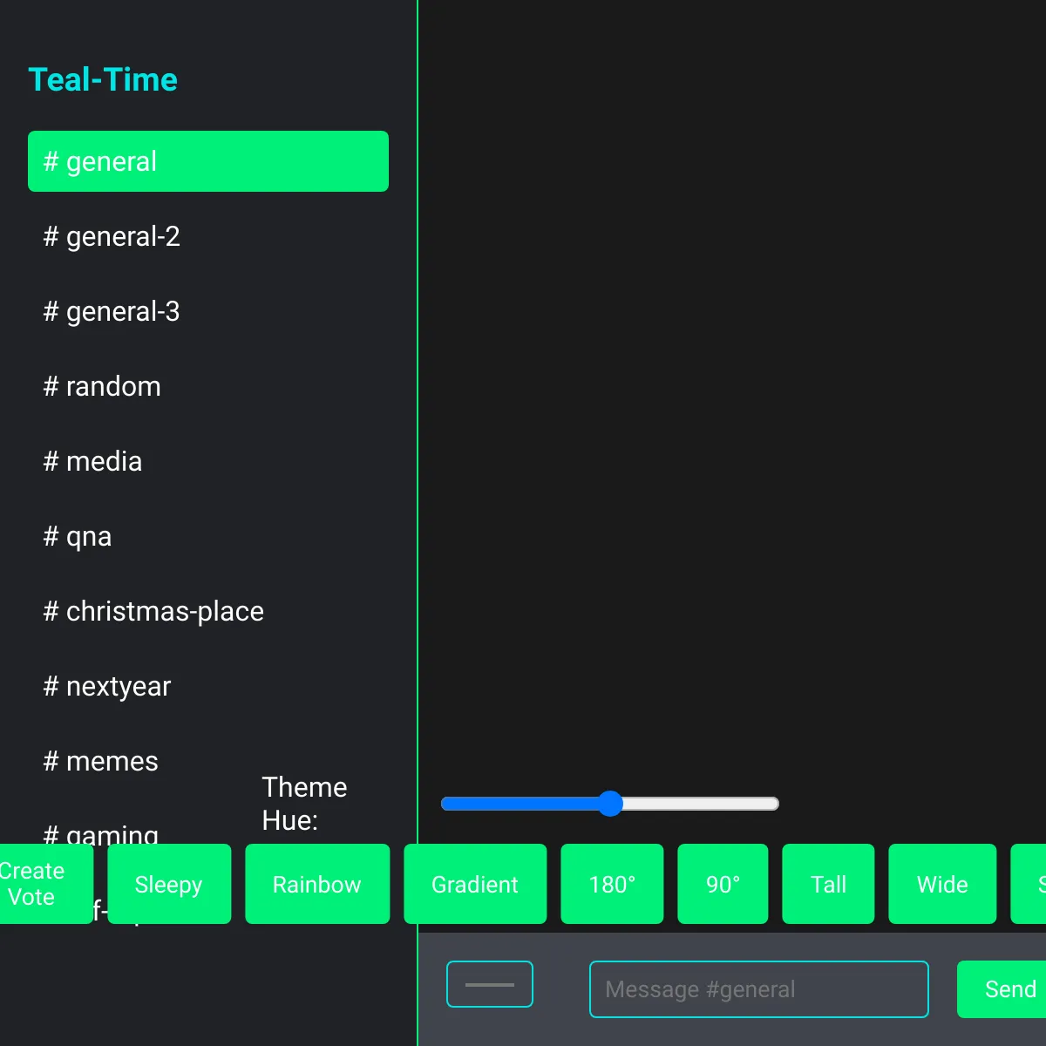Activate the Rainbow theme effect
The image size is (1046, 1046).
[317, 884]
